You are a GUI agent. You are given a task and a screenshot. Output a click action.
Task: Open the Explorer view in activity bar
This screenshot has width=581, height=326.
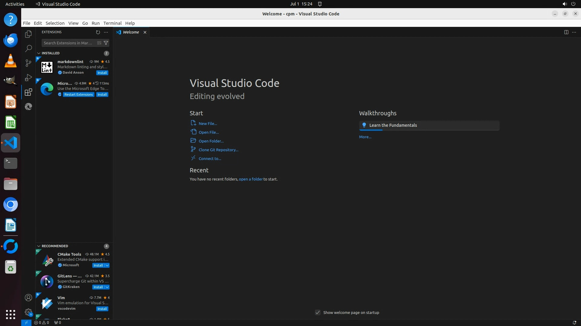(x=28, y=34)
